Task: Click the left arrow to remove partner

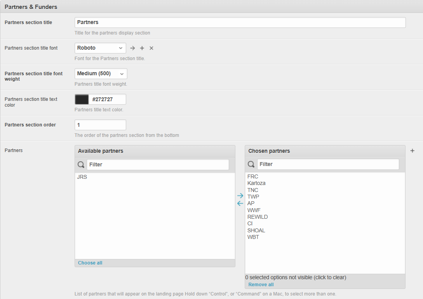Action: 240,203
